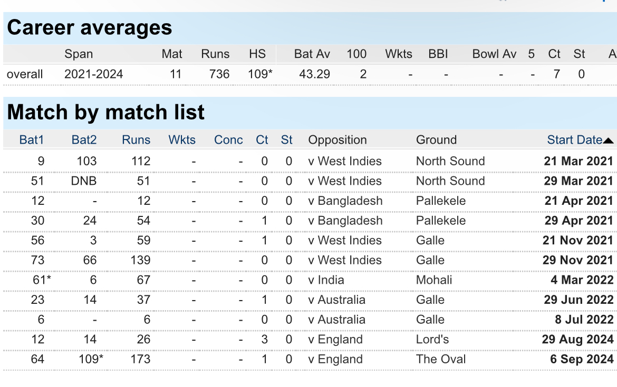Screen dimensions: 617x387
Task: Open the 21 Apr 2021 match link
Action: click(x=579, y=201)
